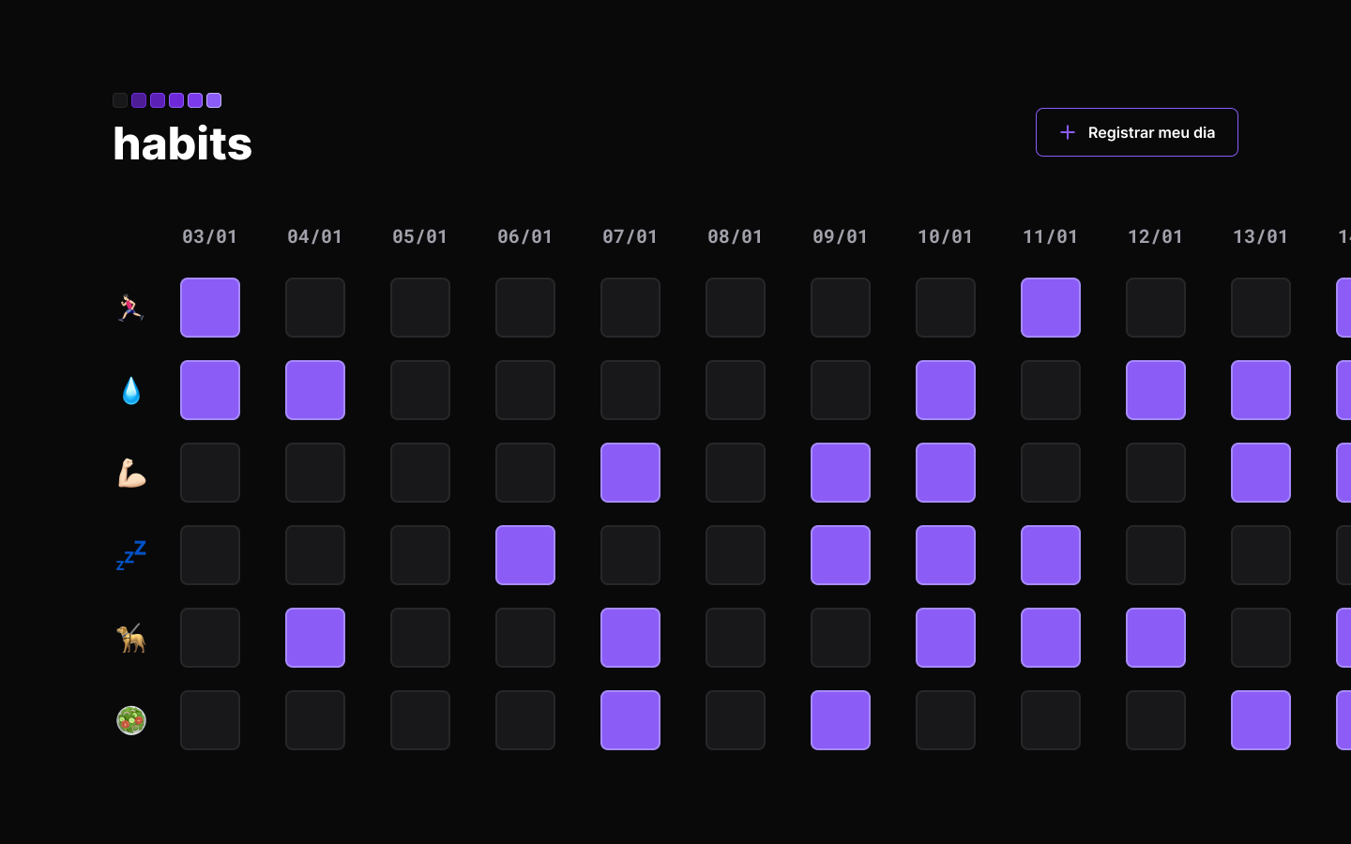This screenshot has width=1351, height=844.
Task: Click the flexed biceps exercise icon
Action: pyautogui.click(x=131, y=473)
